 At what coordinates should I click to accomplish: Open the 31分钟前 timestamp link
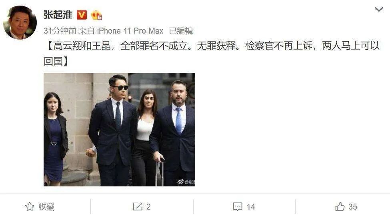click(x=60, y=31)
